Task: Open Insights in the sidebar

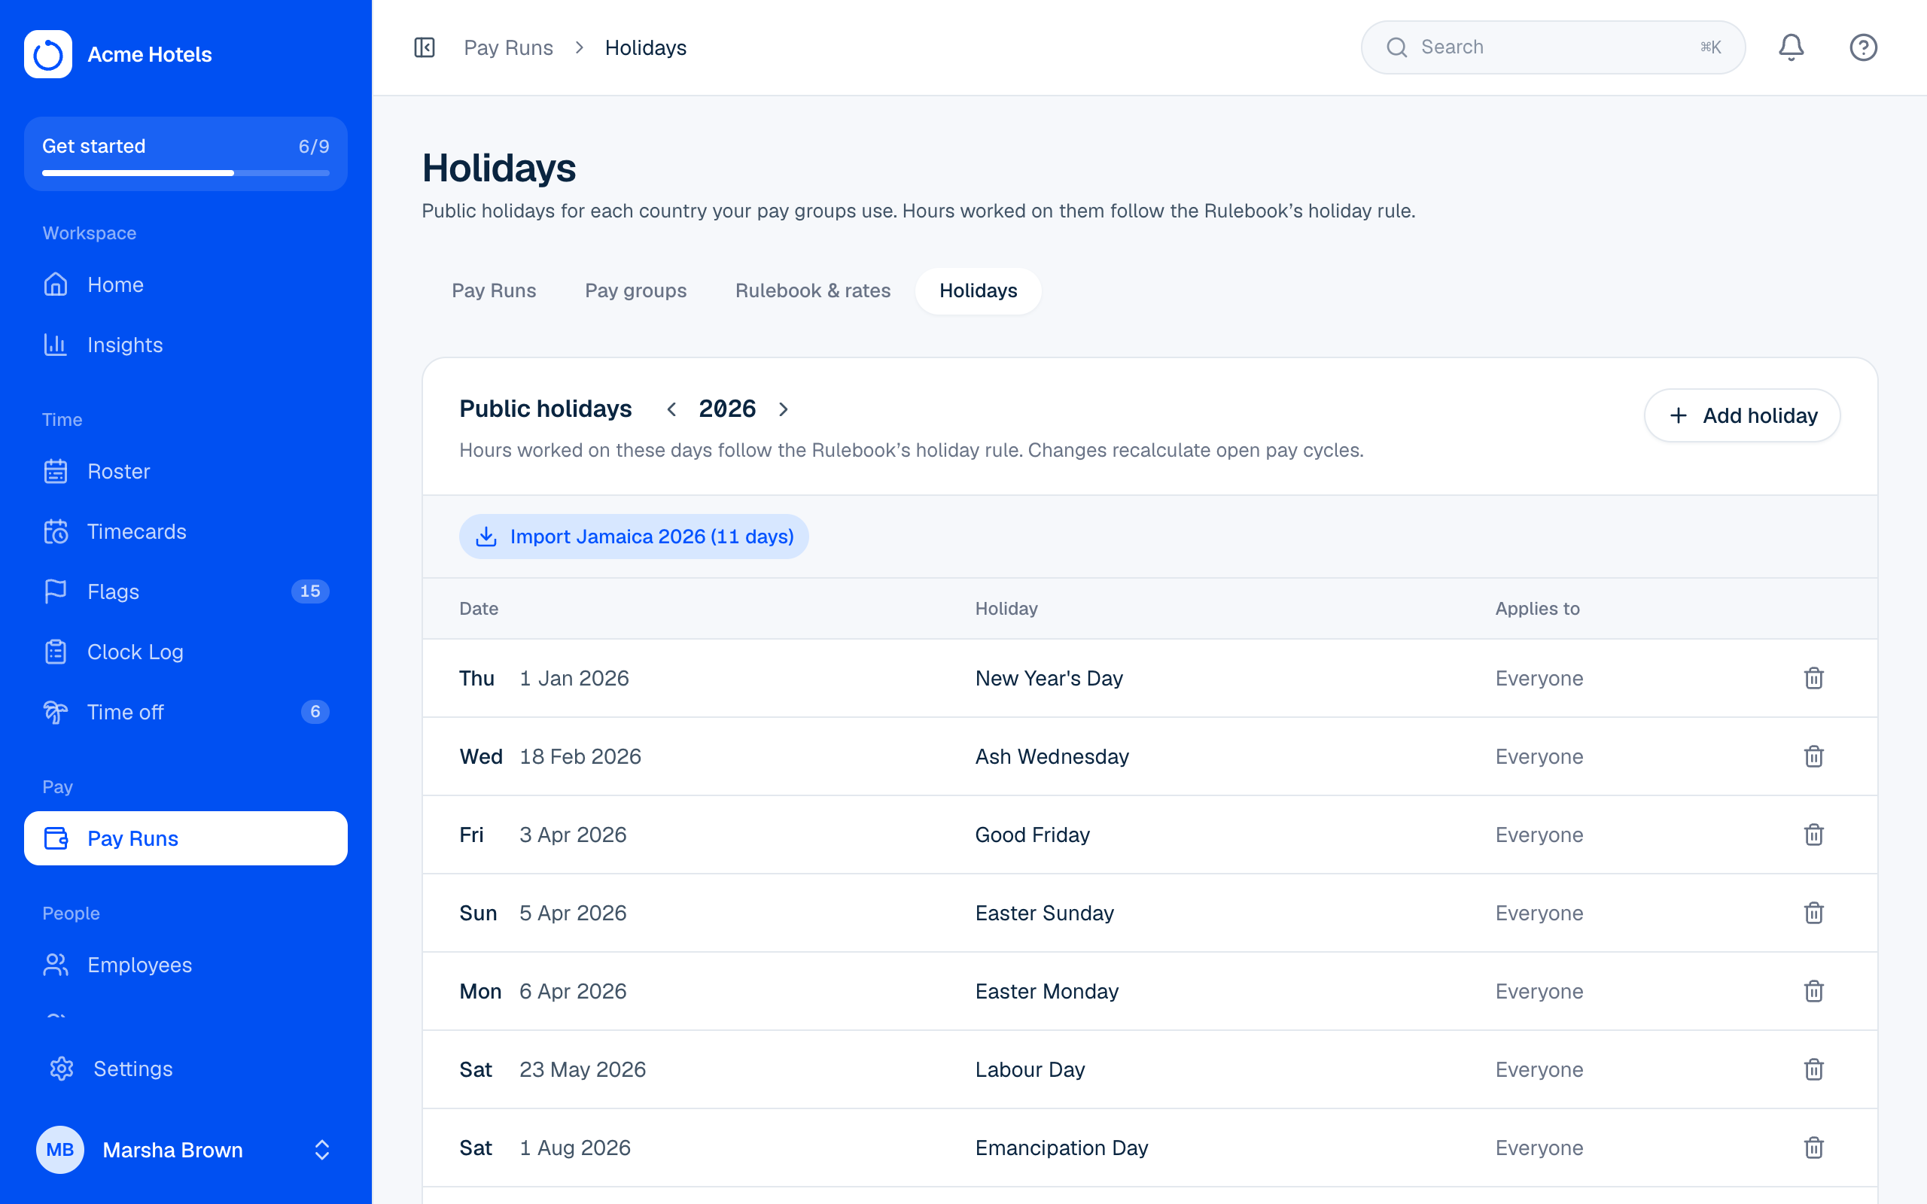Action: [185, 345]
